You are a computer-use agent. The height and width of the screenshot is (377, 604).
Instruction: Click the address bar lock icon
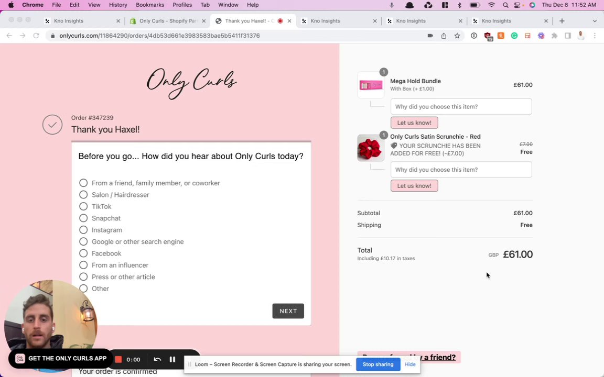pos(53,36)
